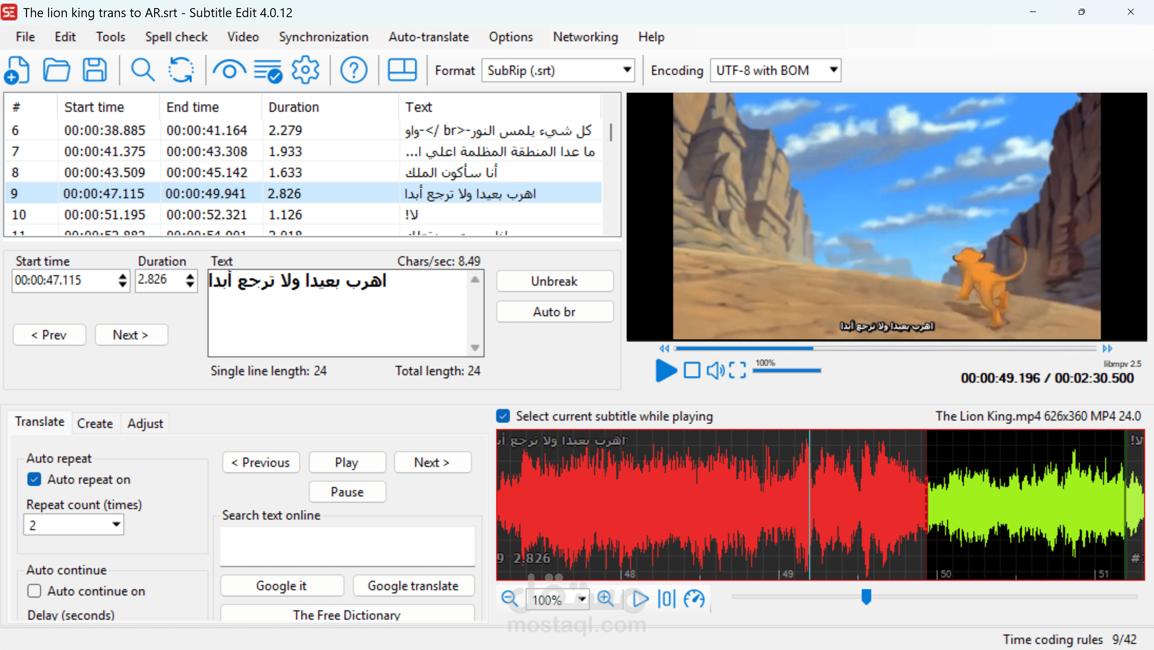The width and height of the screenshot is (1154, 650).
Task: Open the Synchronization menu
Action: click(x=324, y=37)
